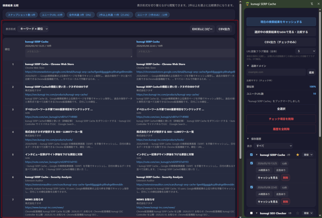The width and height of the screenshot is (322, 218).
Task: Click the example.com tracked domain input field
Action: point(276,72)
